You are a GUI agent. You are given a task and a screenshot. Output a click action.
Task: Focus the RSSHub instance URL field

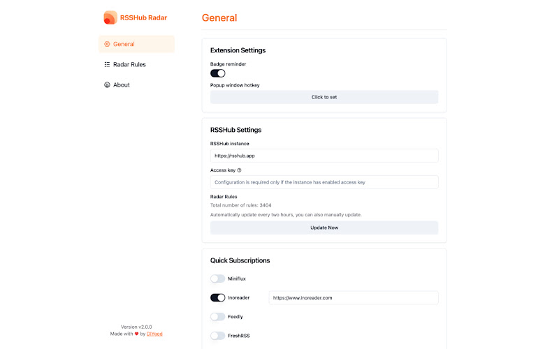click(x=324, y=156)
